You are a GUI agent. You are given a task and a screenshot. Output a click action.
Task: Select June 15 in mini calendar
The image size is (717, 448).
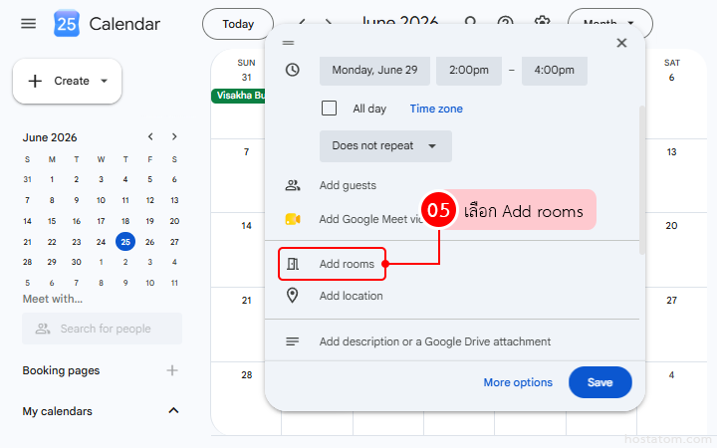click(x=52, y=221)
